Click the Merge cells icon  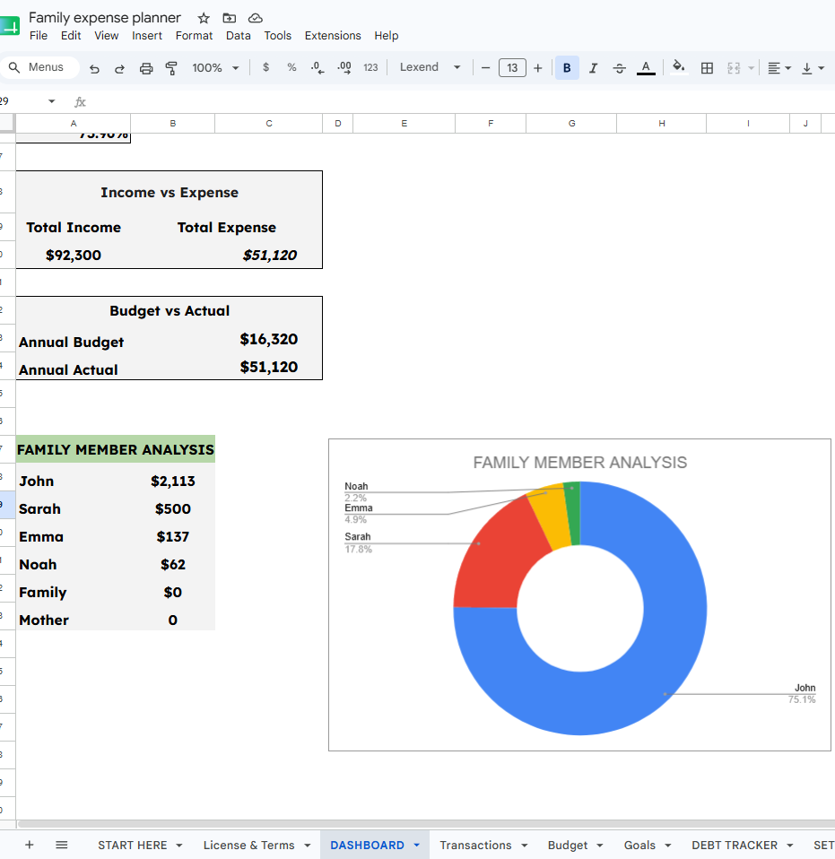pos(734,68)
